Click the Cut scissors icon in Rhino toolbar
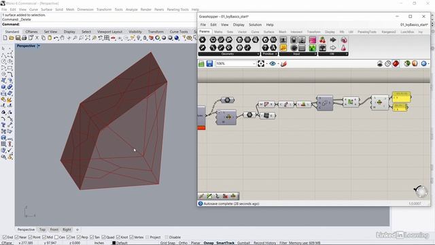The height and width of the screenshot is (245, 435). (x=37, y=38)
